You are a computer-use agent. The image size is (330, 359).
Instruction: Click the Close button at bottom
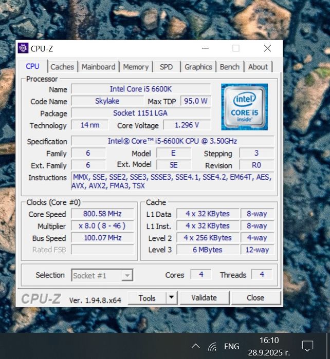coord(256,298)
